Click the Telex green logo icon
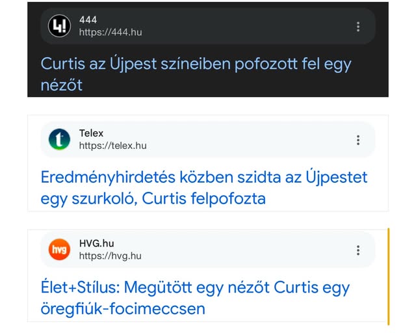 click(x=59, y=139)
